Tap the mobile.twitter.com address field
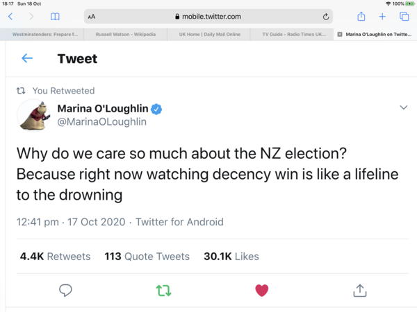This screenshot has width=417, height=312. point(208,17)
